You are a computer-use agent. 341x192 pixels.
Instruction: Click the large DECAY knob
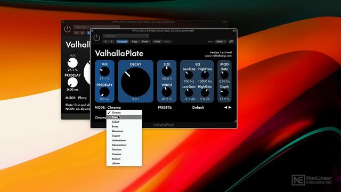coord(135,82)
